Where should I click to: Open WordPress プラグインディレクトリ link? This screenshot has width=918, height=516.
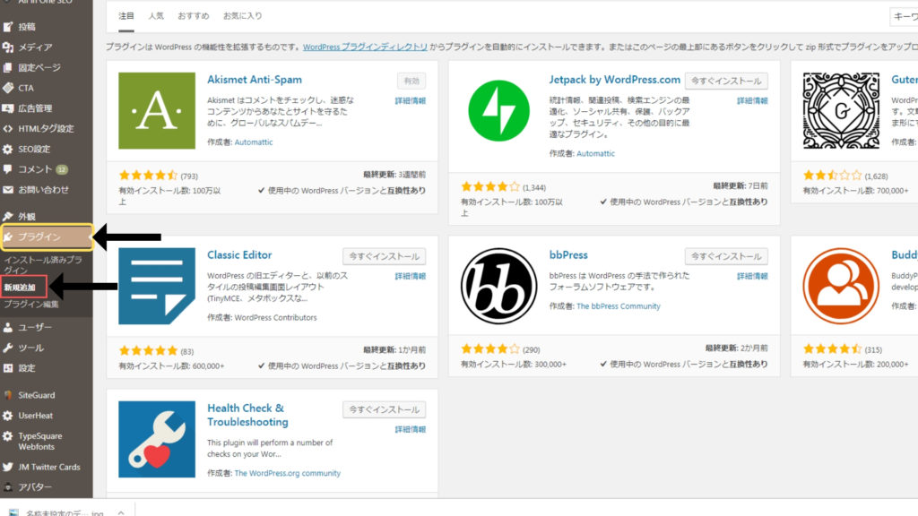pos(365,47)
